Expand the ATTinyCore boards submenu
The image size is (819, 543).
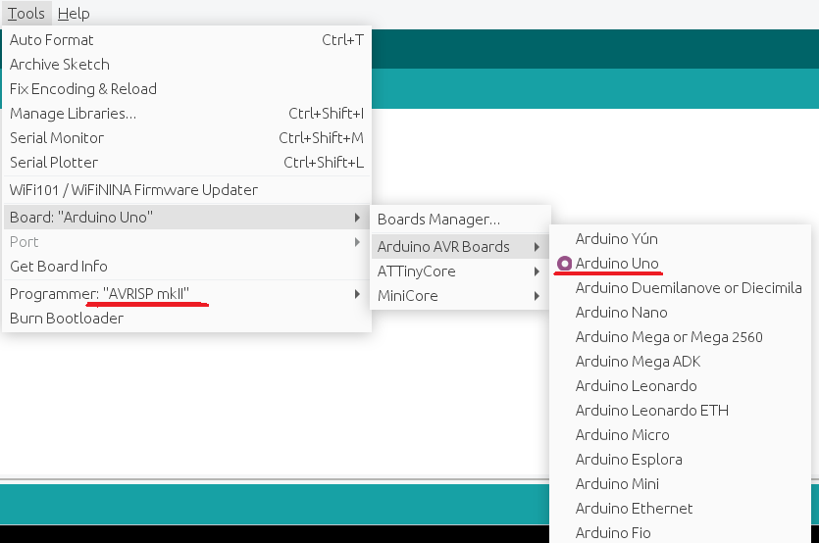[x=460, y=271]
